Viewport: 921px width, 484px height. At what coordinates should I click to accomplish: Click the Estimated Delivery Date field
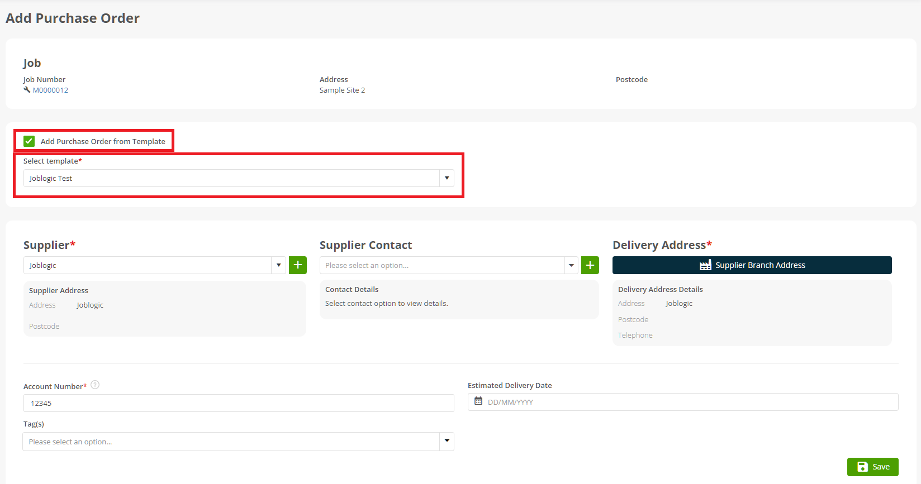[683, 402]
